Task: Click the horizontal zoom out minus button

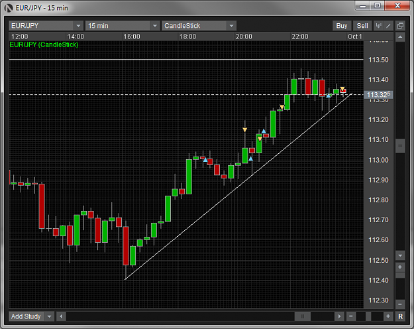Action: pos(351,316)
